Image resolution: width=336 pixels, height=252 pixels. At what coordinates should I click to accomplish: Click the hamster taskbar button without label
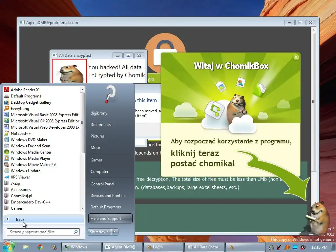pyautogui.click(x=245, y=247)
